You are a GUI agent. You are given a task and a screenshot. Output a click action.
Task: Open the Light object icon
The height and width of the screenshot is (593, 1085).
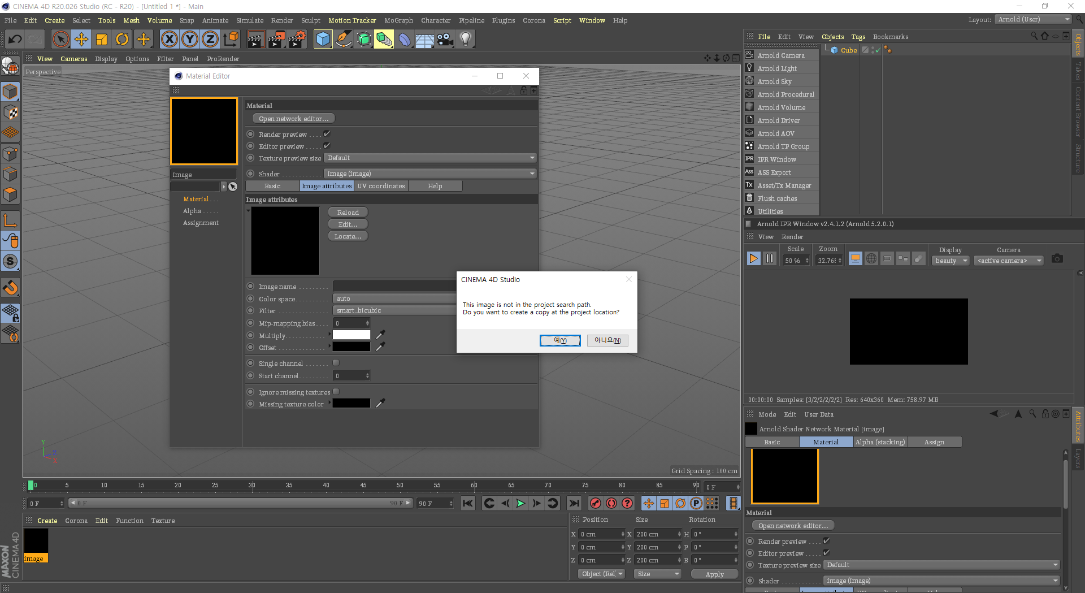pos(466,39)
